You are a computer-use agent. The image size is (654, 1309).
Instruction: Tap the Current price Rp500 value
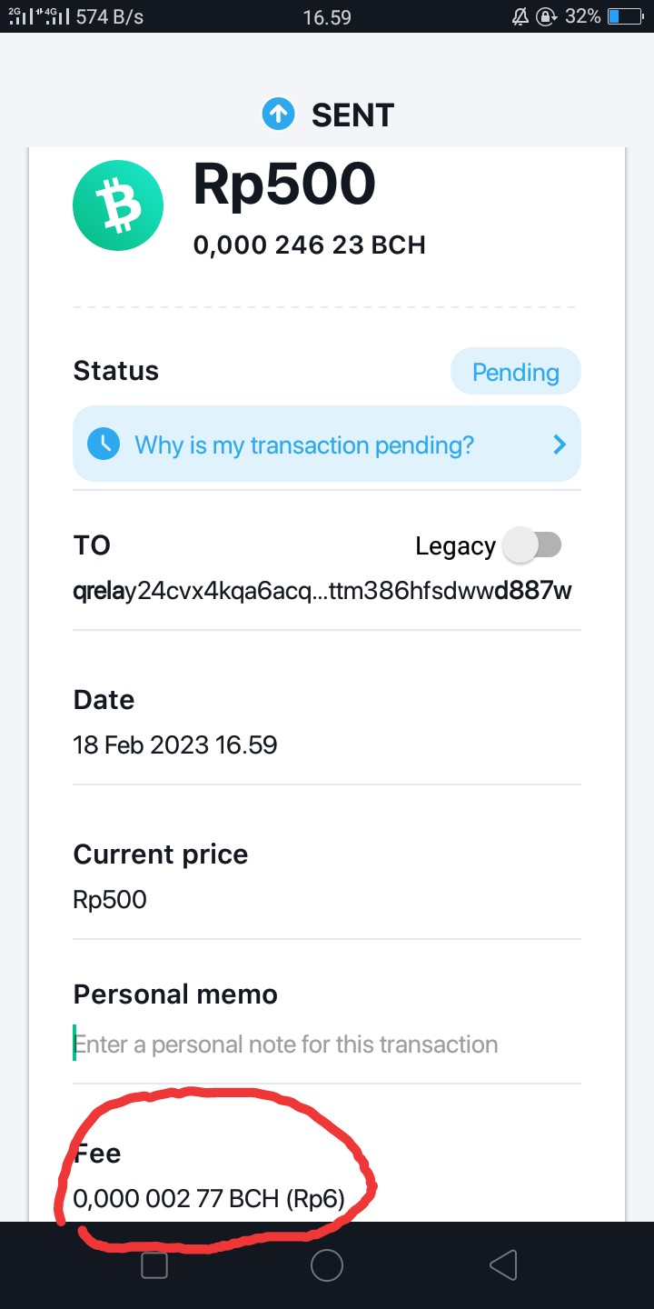tap(110, 900)
